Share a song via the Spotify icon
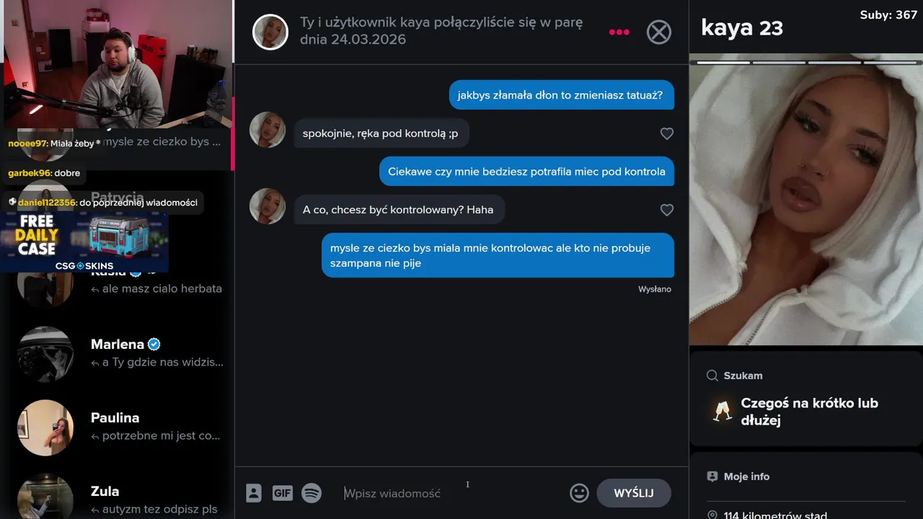 click(312, 493)
